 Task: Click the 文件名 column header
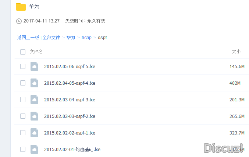(x=36, y=52)
